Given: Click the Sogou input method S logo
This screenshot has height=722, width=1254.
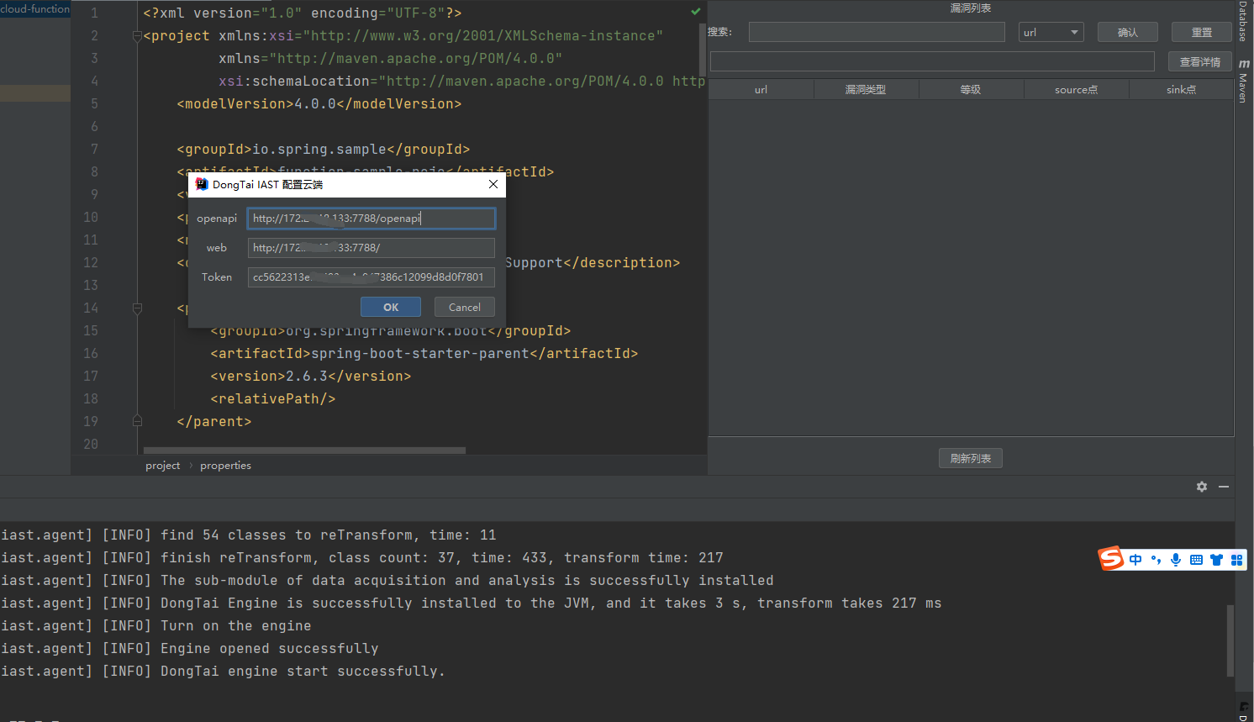Looking at the screenshot, I should (1111, 559).
